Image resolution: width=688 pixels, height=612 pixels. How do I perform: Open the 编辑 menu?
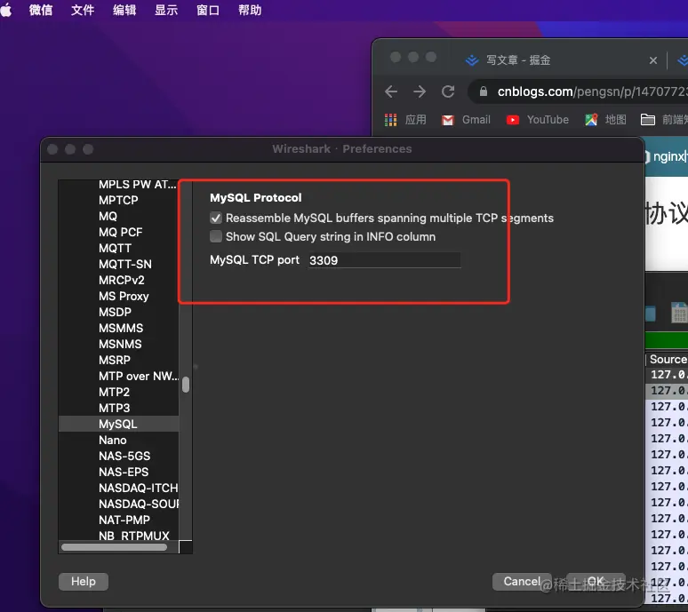(124, 10)
